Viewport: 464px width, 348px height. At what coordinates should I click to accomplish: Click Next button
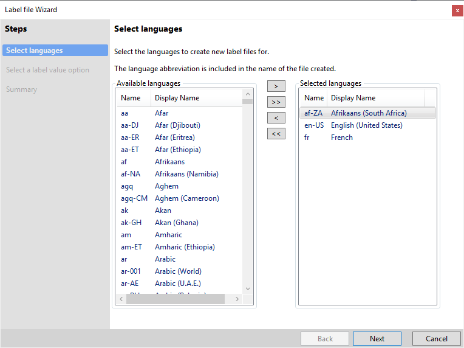click(377, 339)
